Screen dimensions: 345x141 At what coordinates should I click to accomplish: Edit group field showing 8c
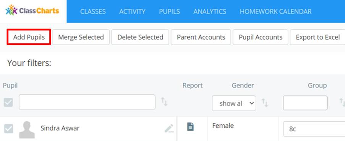click(x=314, y=129)
